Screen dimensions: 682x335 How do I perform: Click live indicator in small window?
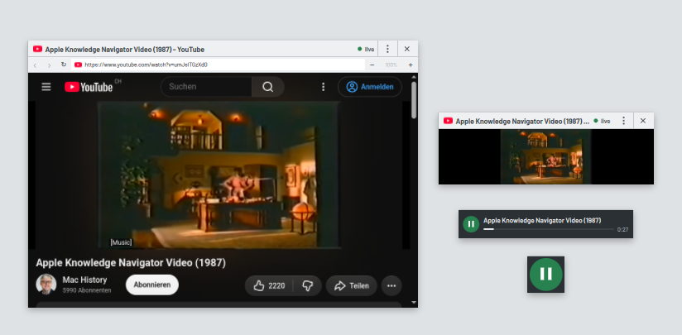pos(602,122)
